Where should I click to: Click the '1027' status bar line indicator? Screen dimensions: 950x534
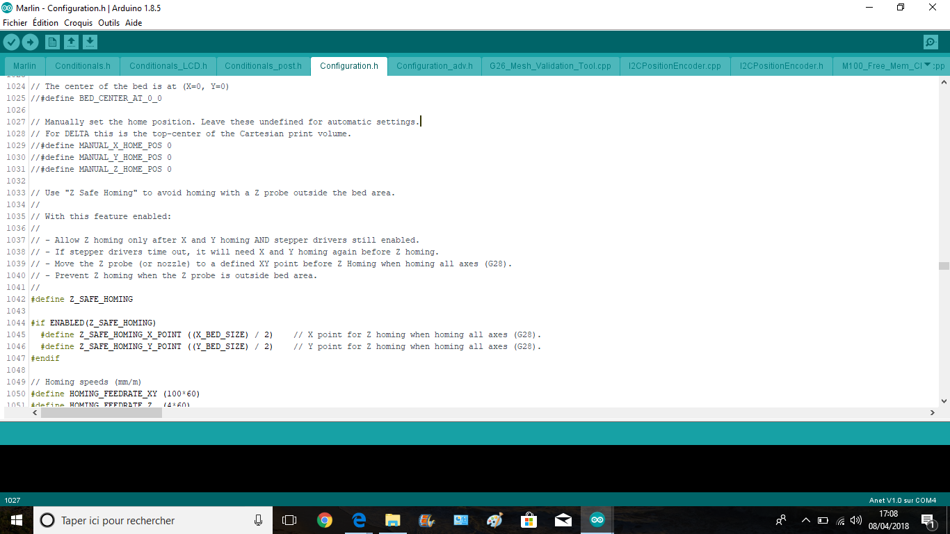point(13,500)
